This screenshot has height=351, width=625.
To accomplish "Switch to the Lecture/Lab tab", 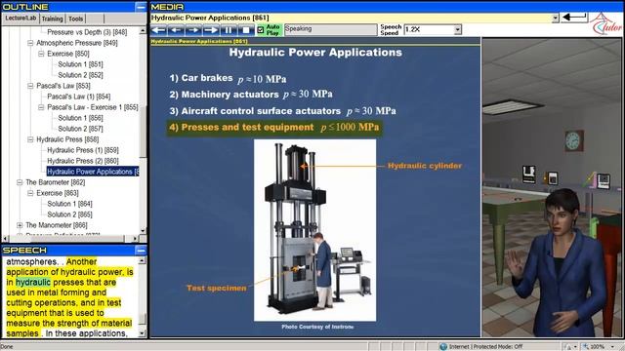I will point(21,19).
